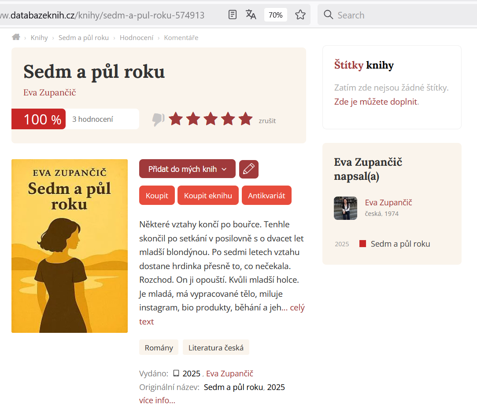Go to Komentáře breadcrumb

tap(181, 38)
